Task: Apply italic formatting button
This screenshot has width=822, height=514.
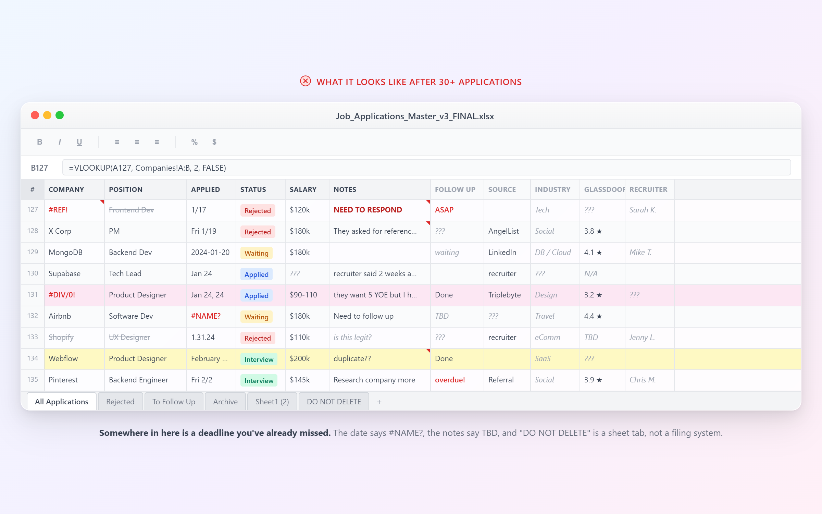Action: [x=60, y=142]
